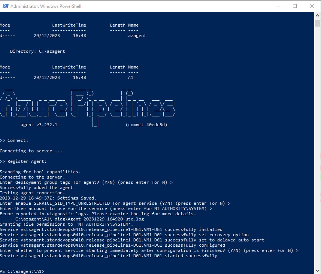The image size is (321, 274).
Task: Click 'agent v3.232.1' version text
Action: [39, 125]
